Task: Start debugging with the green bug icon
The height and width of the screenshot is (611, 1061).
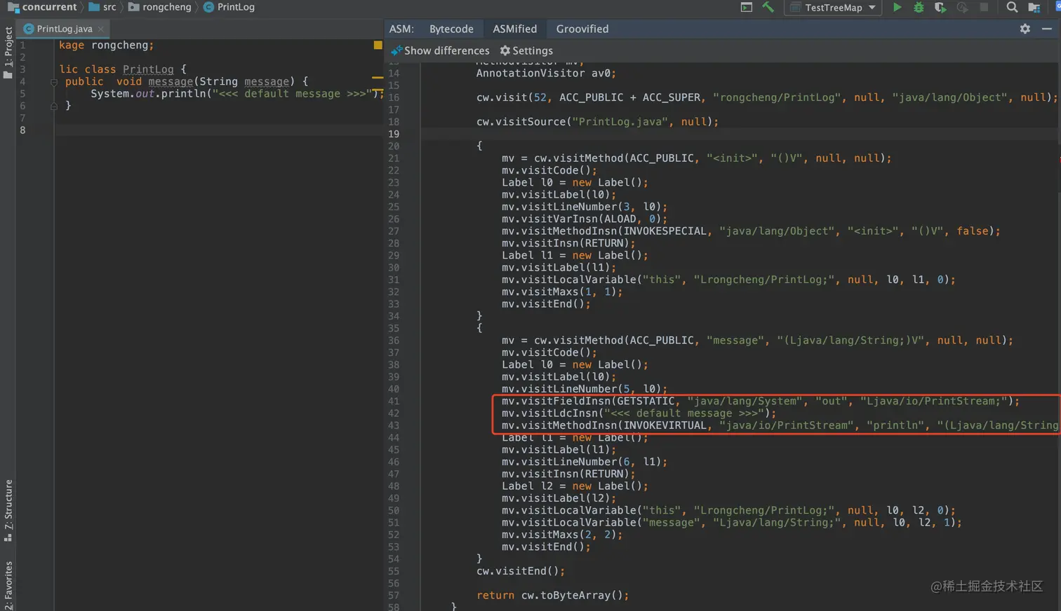Action: coord(919,7)
